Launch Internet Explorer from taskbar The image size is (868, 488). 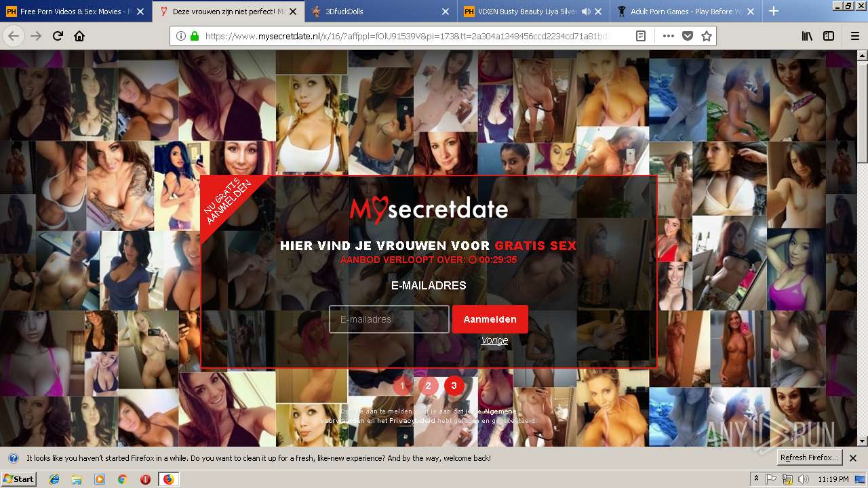(54, 479)
